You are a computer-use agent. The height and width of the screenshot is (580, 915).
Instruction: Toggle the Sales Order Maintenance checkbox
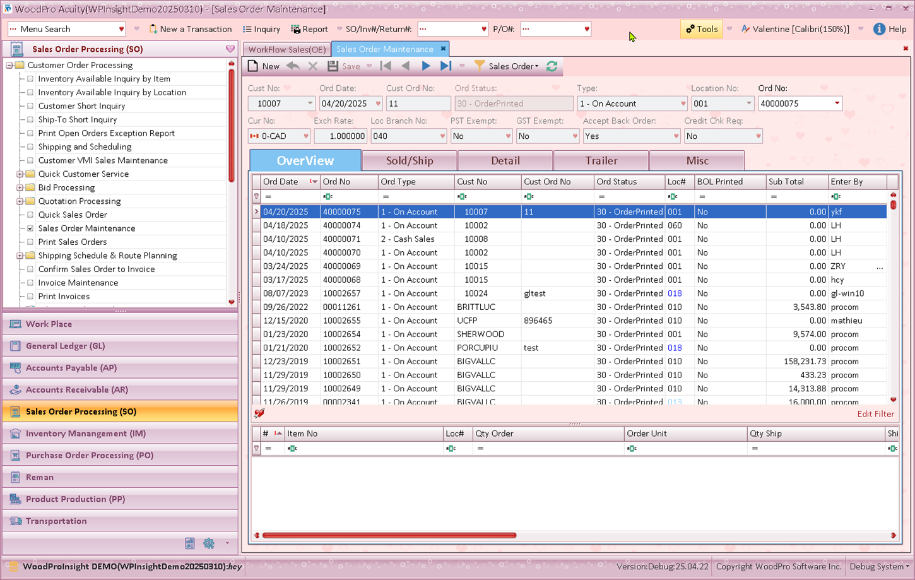(x=30, y=228)
